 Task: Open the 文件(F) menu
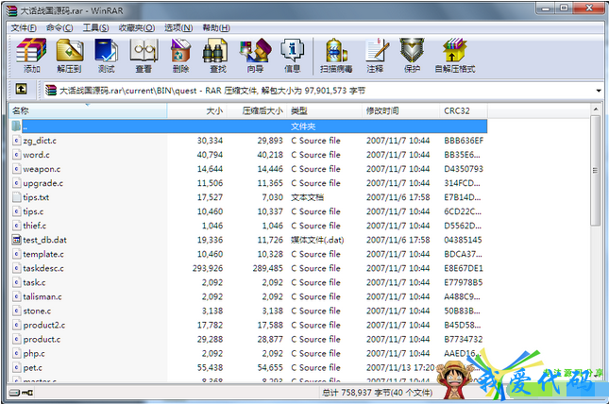pyautogui.click(x=24, y=27)
